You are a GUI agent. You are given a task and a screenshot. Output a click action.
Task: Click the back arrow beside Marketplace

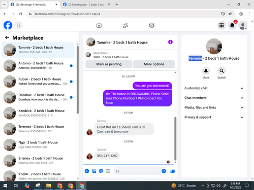point(7,37)
